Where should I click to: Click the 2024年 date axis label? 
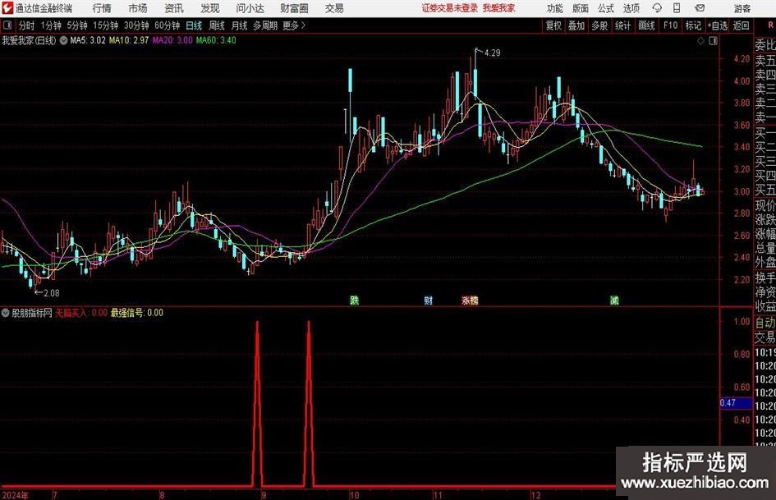[x=15, y=495]
